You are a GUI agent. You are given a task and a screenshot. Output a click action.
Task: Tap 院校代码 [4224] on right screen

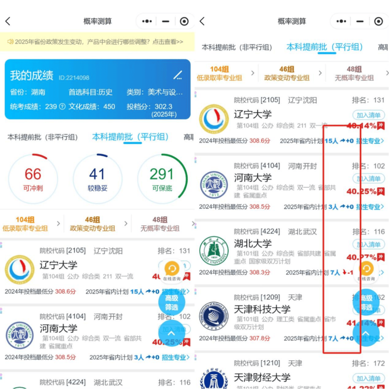click(257, 232)
